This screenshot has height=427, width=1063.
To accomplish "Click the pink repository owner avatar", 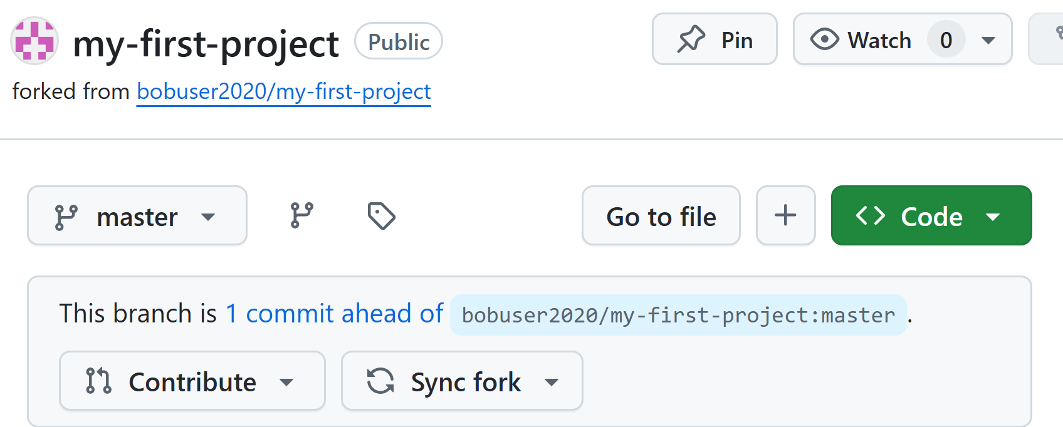I will click(34, 41).
